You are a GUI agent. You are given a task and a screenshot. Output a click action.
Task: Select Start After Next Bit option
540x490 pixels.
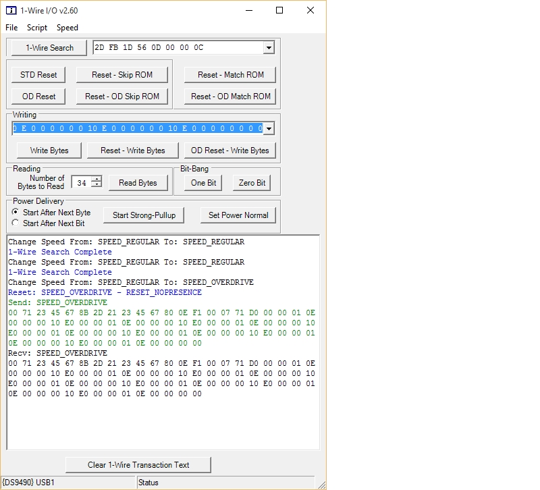pyautogui.click(x=48, y=223)
